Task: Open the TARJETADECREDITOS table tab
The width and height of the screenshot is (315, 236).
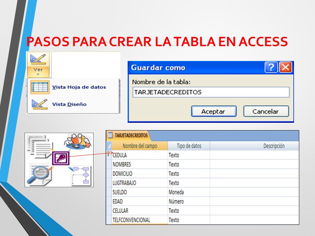Action: pyautogui.click(x=128, y=135)
